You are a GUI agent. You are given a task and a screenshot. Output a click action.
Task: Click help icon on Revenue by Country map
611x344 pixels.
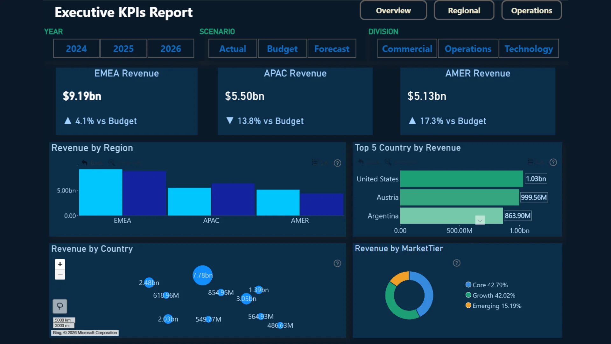pos(337,263)
